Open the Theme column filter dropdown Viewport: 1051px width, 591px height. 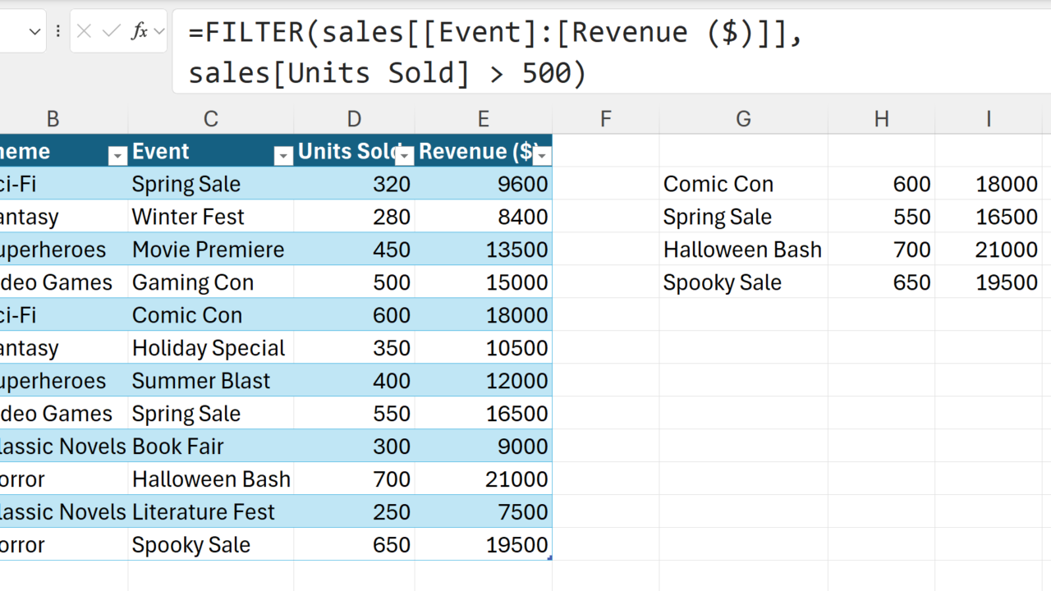pyautogui.click(x=118, y=155)
